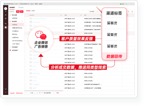This screenshot has height=106, width=144.
Task: Go to the home icon in the sidebar
Action: point(6,15)
